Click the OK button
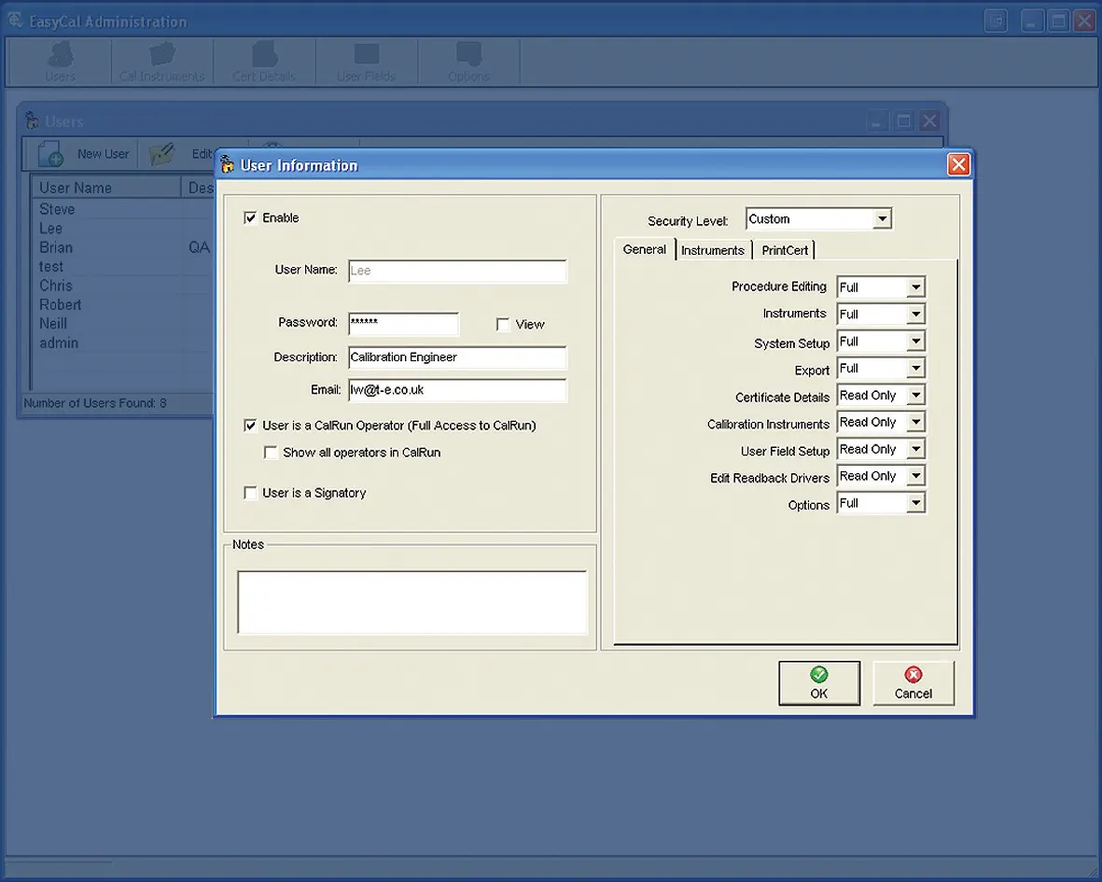The height and width of the screenshot is (882, 1102). click(x=818, y=683)
